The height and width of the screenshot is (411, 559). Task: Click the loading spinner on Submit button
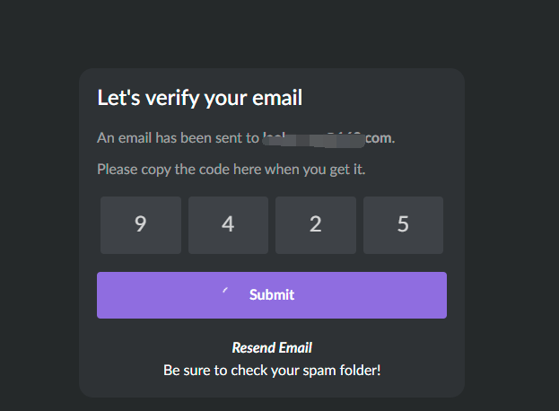226,293
